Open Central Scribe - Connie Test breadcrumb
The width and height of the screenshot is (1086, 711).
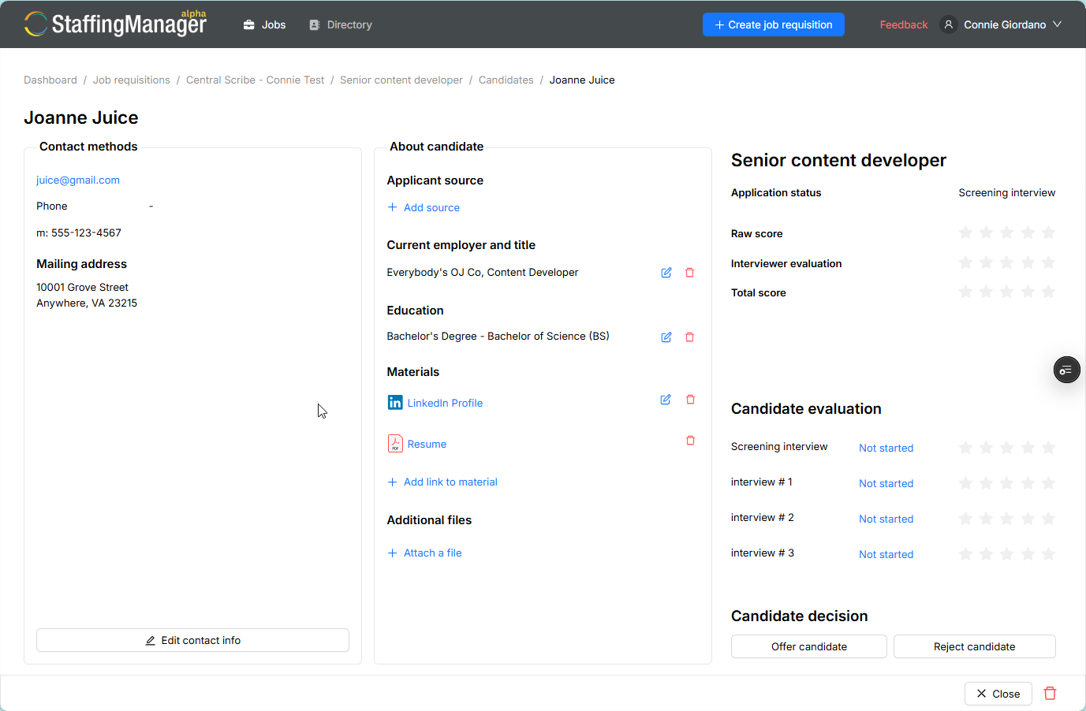coord(255,80)
